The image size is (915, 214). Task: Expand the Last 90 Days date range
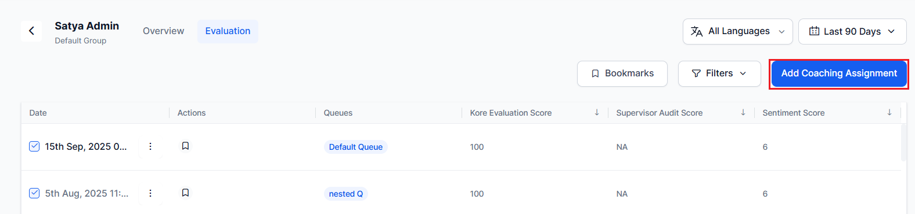click(x=852, y=31)
